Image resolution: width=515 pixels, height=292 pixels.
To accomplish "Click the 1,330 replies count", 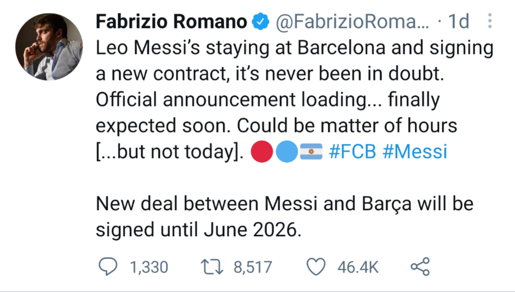I will point(149,267).
